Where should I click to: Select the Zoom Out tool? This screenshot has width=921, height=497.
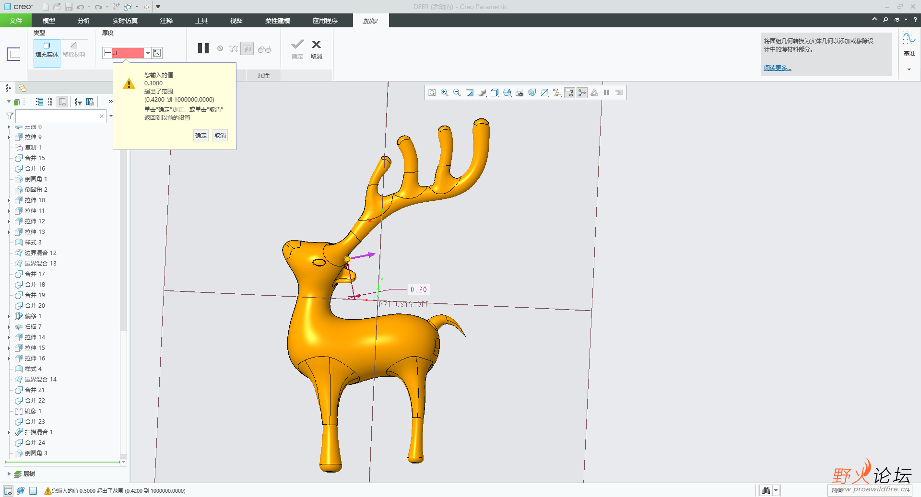(457, 92)
